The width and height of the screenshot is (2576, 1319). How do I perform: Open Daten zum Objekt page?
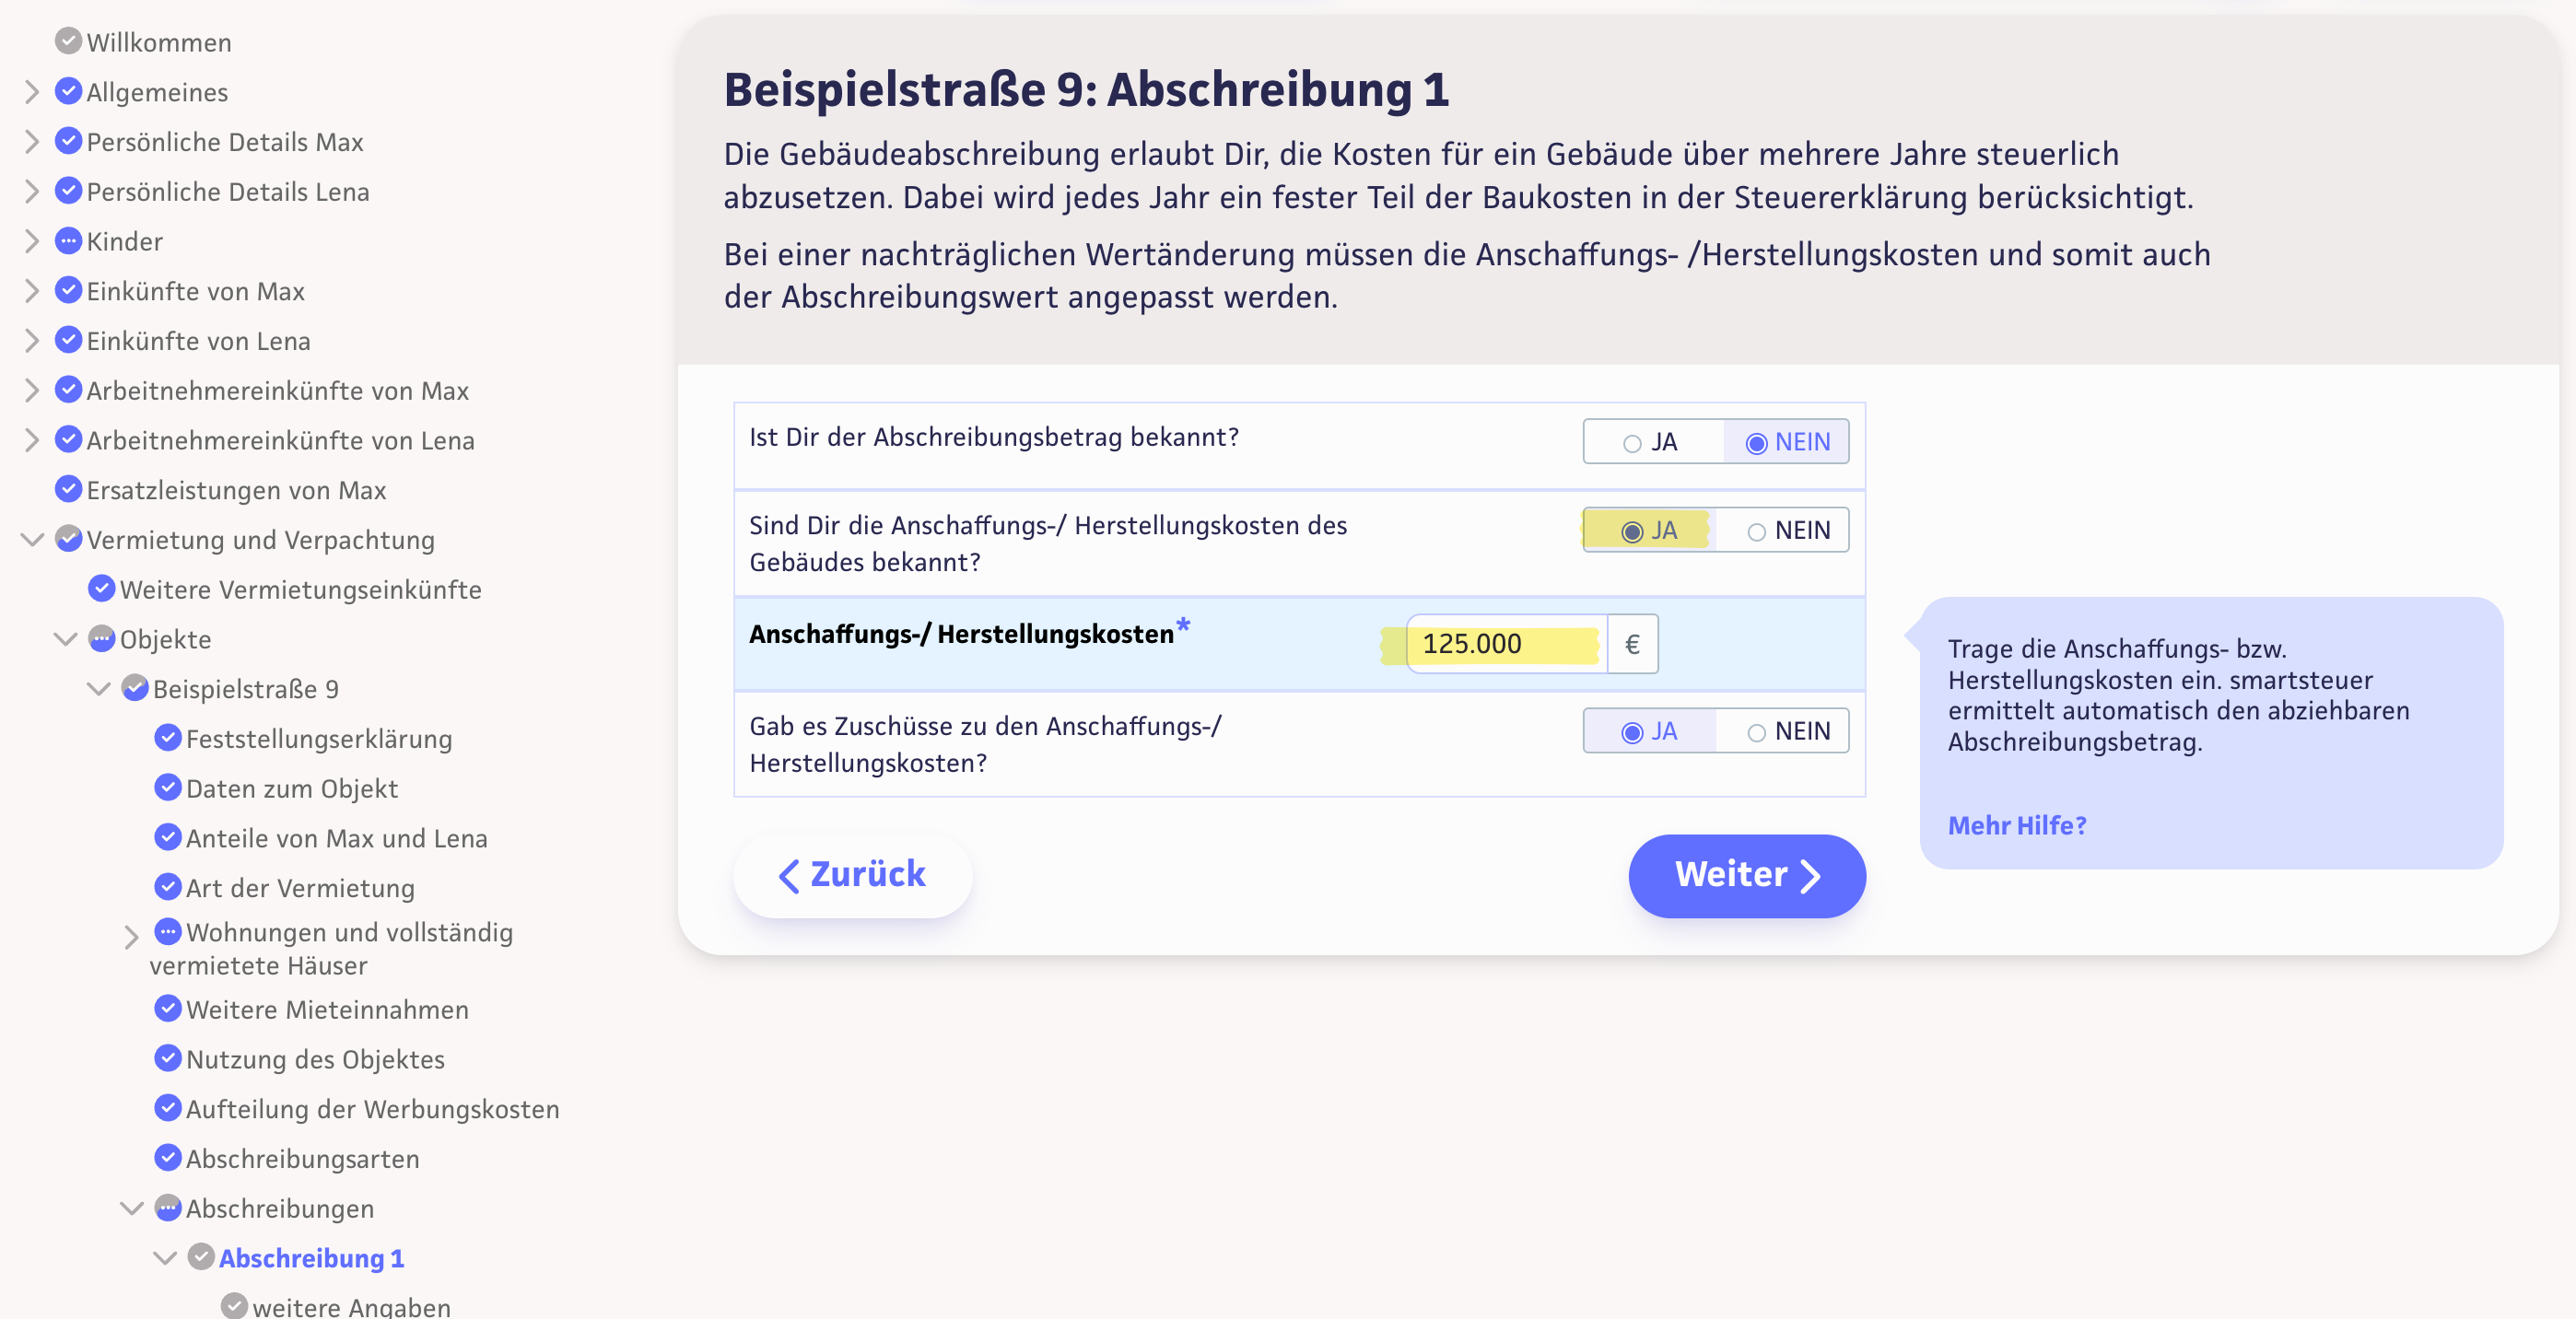pyautogui.click(x=291, y=788)
